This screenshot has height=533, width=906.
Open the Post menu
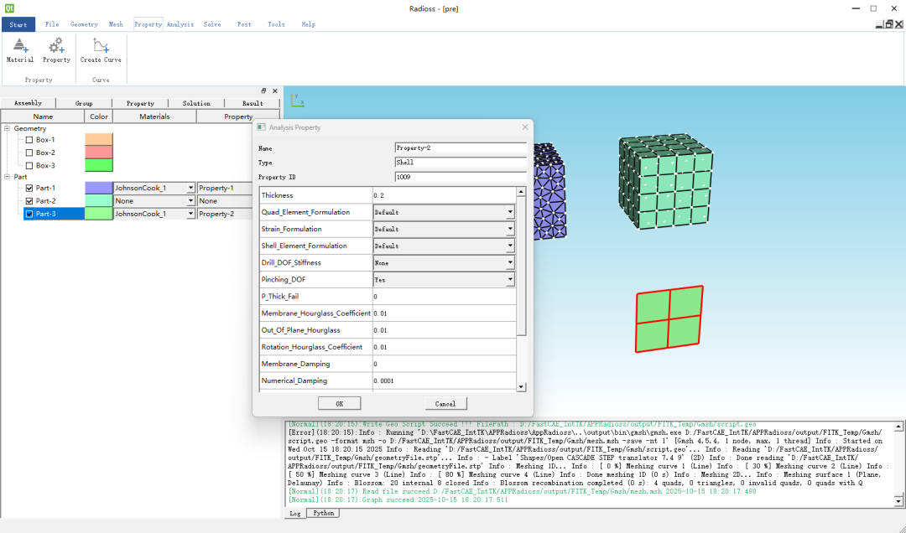[x=244, y=24]
